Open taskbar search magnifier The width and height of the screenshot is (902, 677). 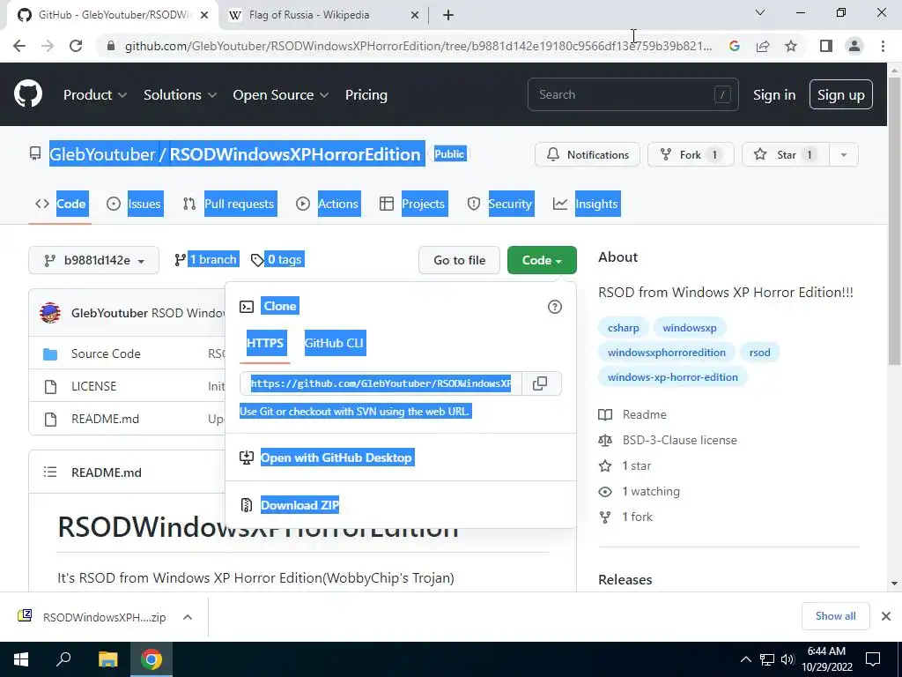[63, 658]
